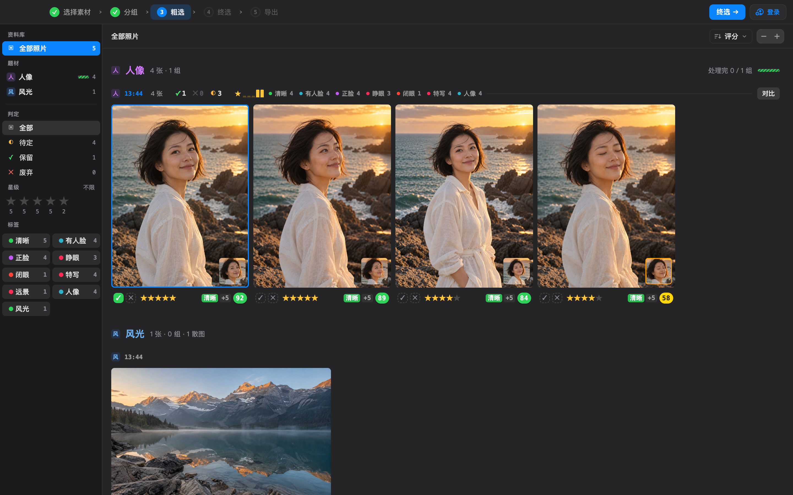The image size is (793, 495).
Task: Open the 不限 star level option
Action: point(89,187)
